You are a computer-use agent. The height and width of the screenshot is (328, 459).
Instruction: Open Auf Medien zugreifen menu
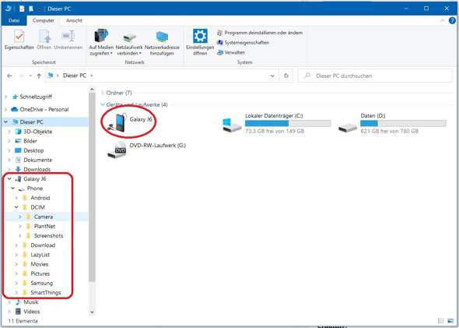(101, 43)
